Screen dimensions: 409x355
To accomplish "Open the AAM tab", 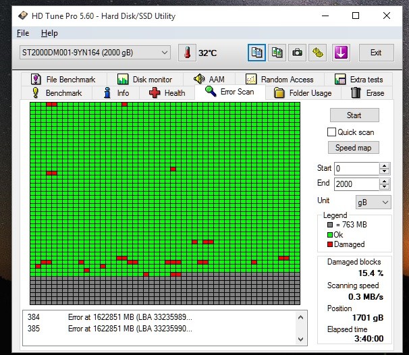I will click(209, 79).
